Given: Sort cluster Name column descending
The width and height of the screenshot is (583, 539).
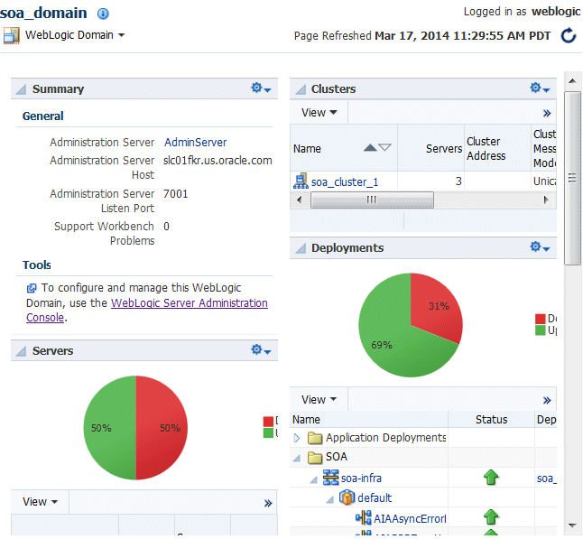Looking at the screenshot, I should click(x=384, y=148).
